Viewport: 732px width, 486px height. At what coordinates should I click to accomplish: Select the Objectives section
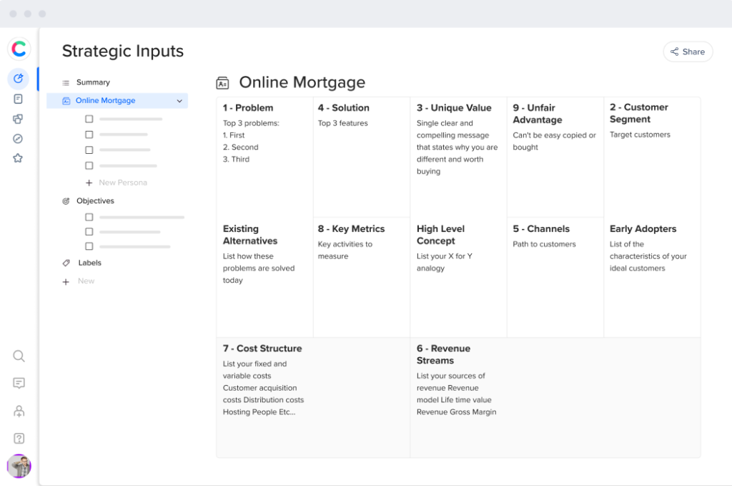tap(94, 201)
